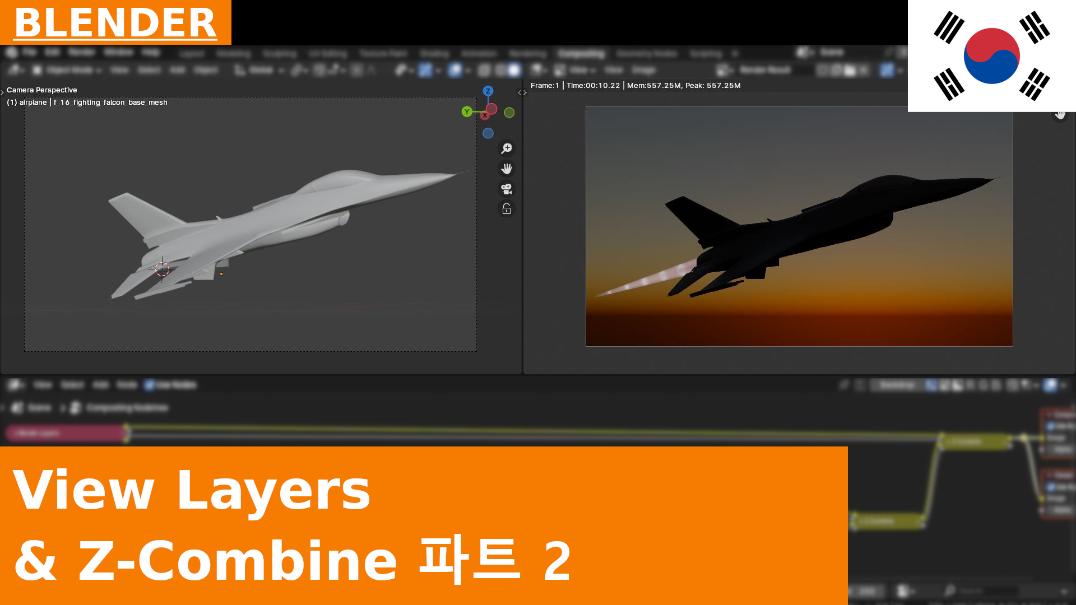Screen dimensions: 1076x605
Task: Open the Node menu in compositor header
Action: tap(127, 385)
